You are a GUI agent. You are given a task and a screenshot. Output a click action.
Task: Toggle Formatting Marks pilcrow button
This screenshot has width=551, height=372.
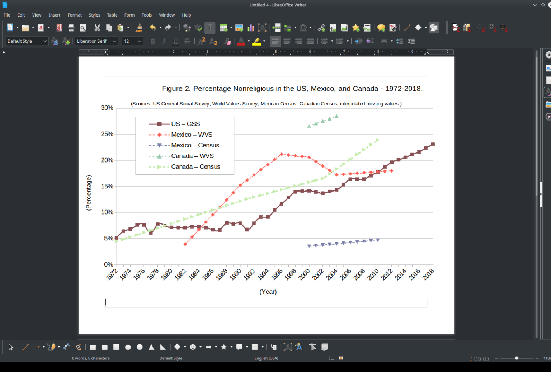(x=210, y=28)
